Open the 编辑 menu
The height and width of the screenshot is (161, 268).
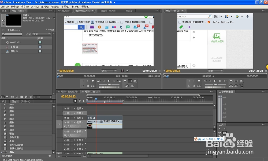[x=15, y=7]
